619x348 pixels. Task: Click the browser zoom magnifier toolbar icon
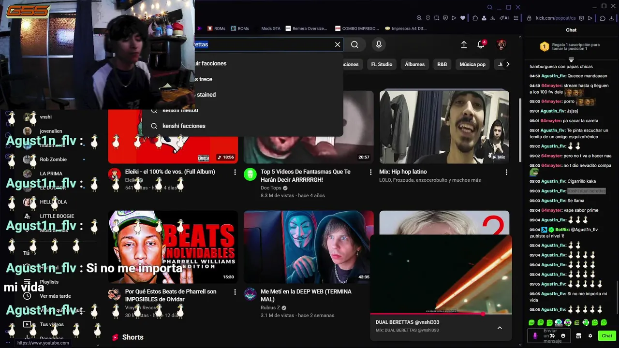419,18
